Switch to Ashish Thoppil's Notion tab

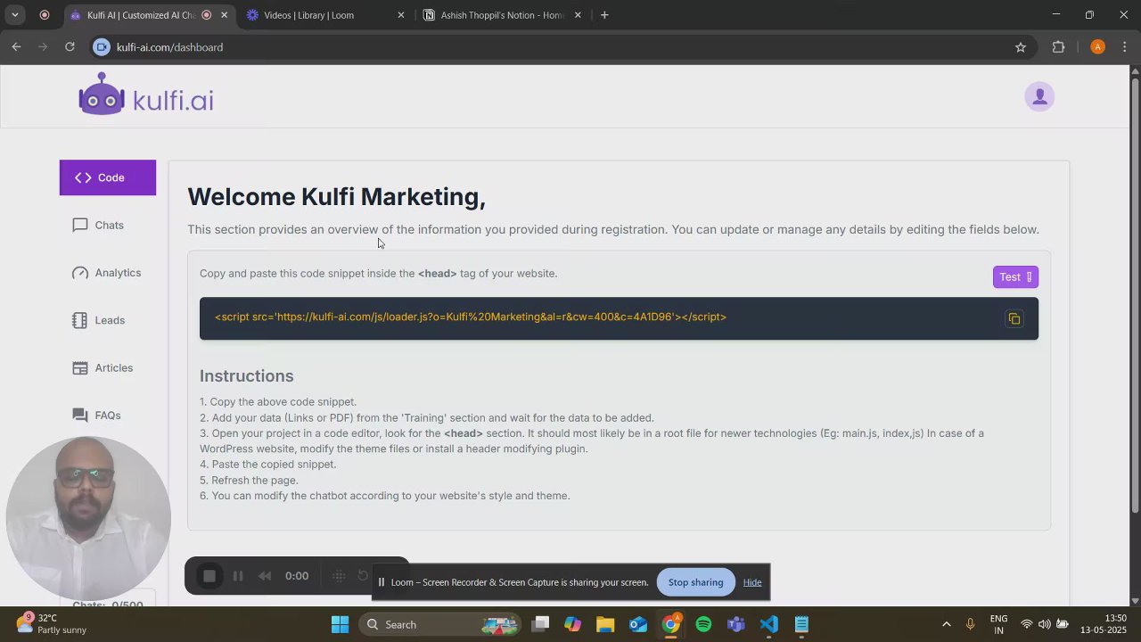coord(504,15)
